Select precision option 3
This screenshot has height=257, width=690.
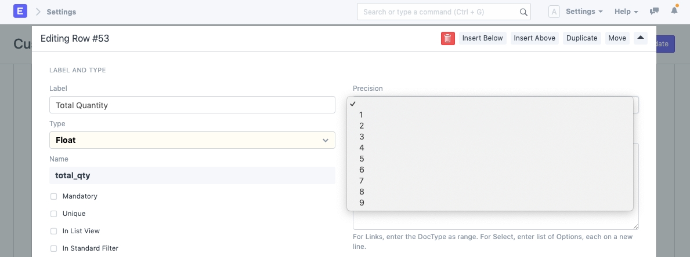362,137
